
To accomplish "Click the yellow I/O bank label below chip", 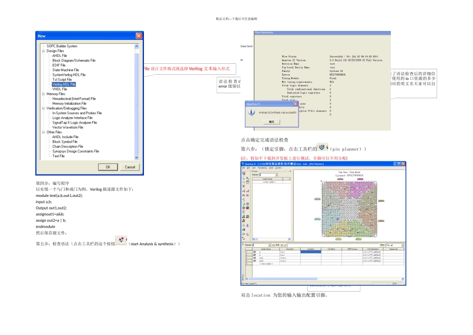I will (x=339, y=239).
